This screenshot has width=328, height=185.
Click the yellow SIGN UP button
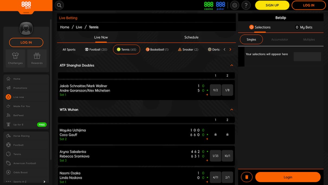[272, 5]
